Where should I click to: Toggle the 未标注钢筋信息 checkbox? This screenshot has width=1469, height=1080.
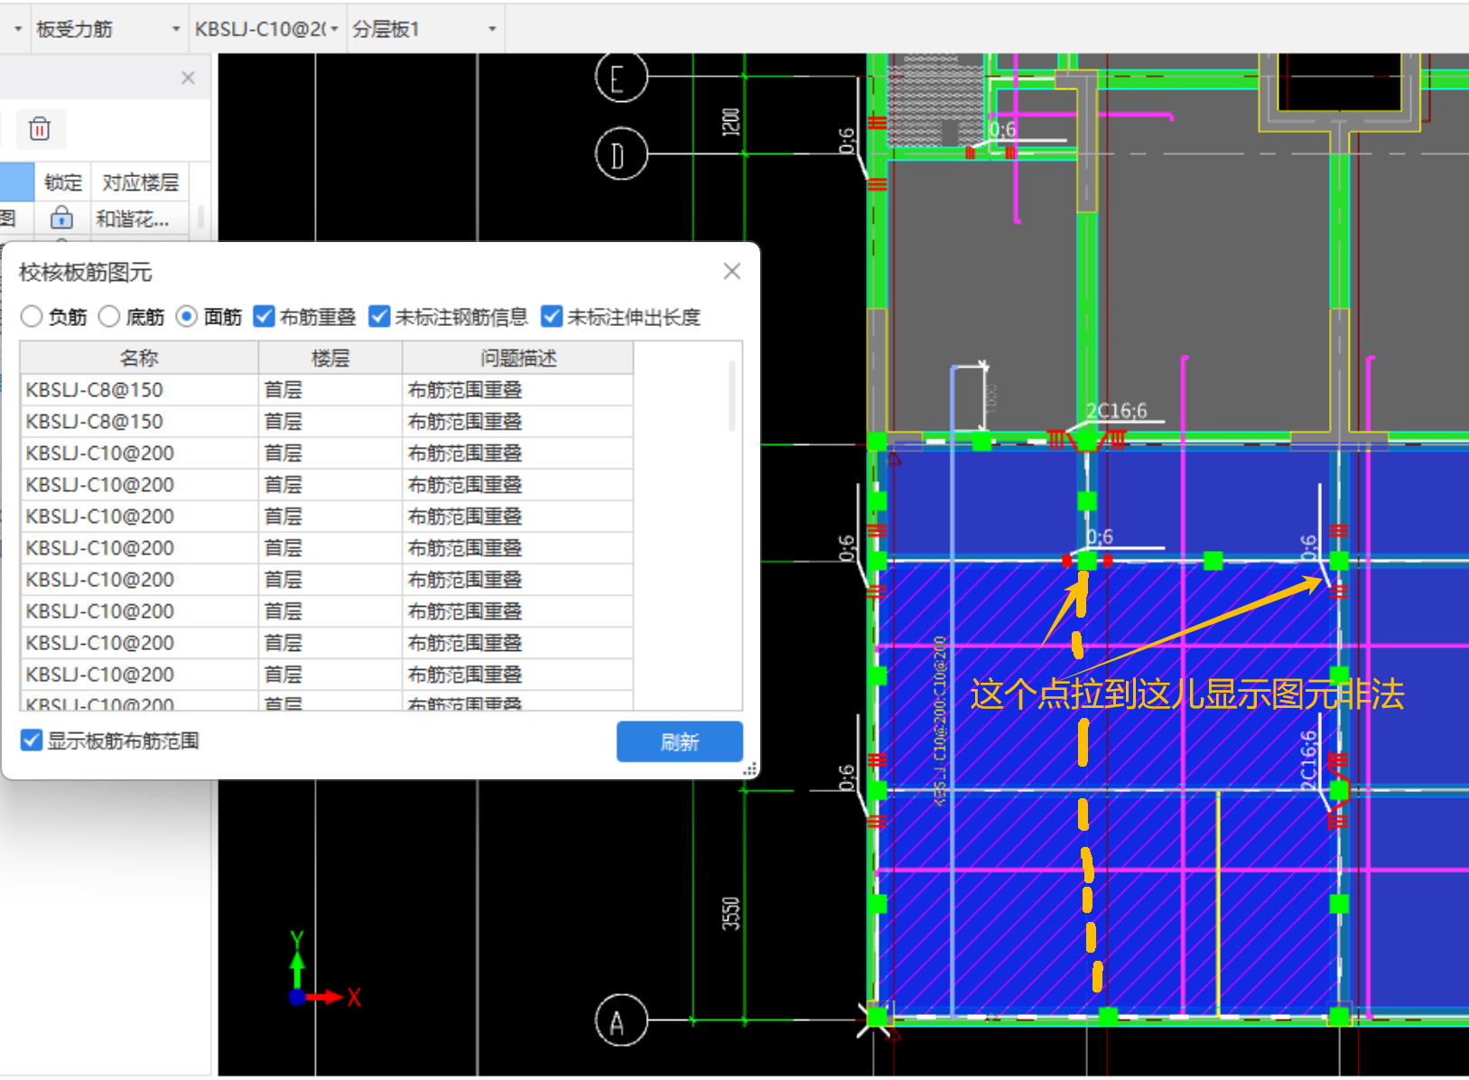point(379,316)
